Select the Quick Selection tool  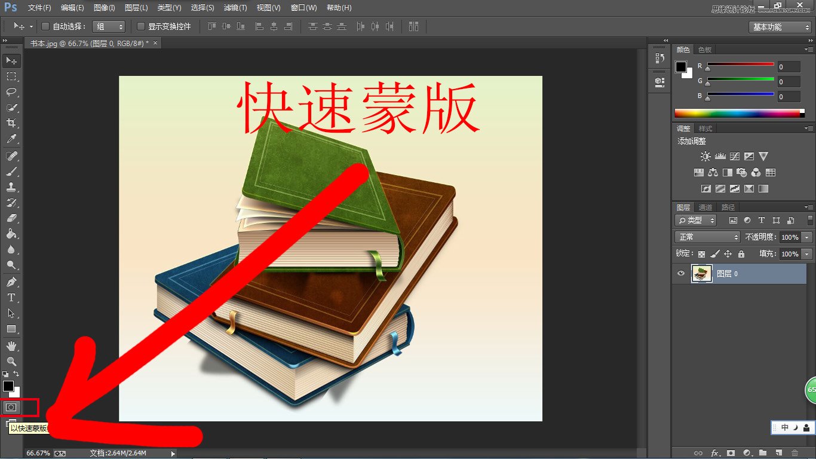point(11,108)
